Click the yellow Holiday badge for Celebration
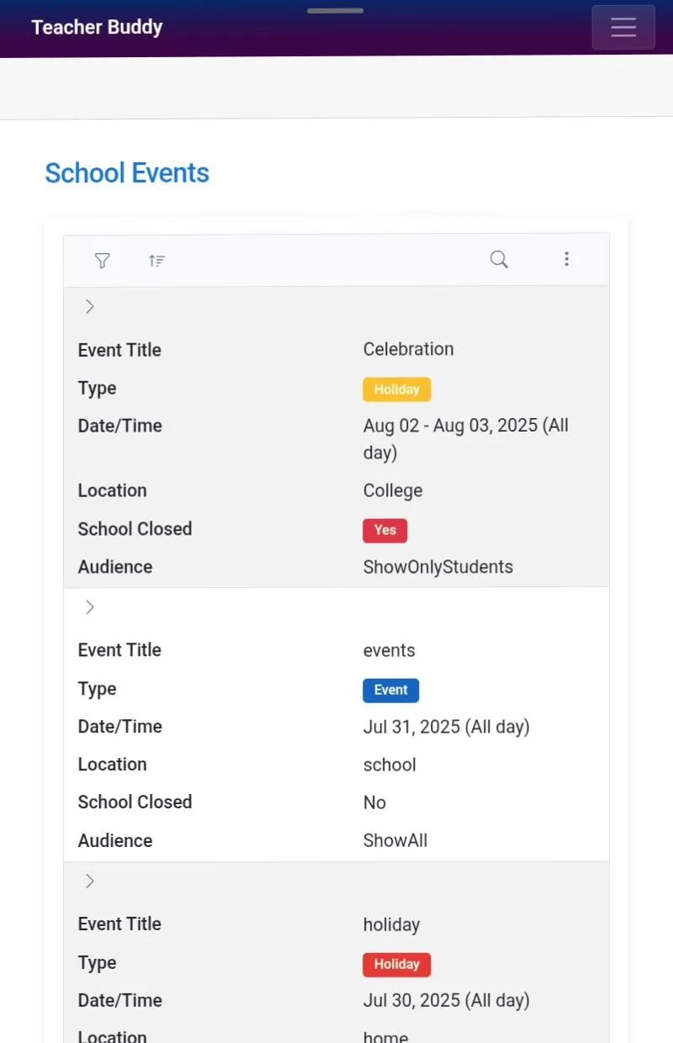The width and height of the screenshot is (673, 1043). (x=397, y=389)
